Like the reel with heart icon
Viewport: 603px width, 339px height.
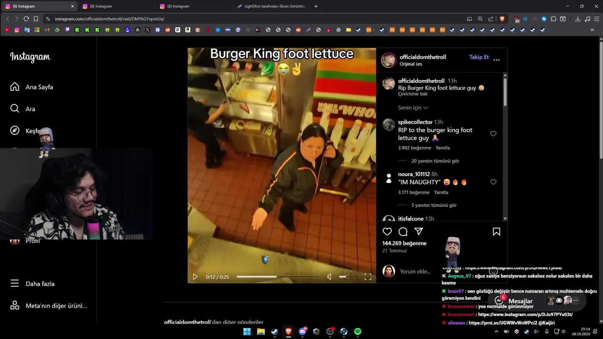pyautogui.click(x=387, y=231)
